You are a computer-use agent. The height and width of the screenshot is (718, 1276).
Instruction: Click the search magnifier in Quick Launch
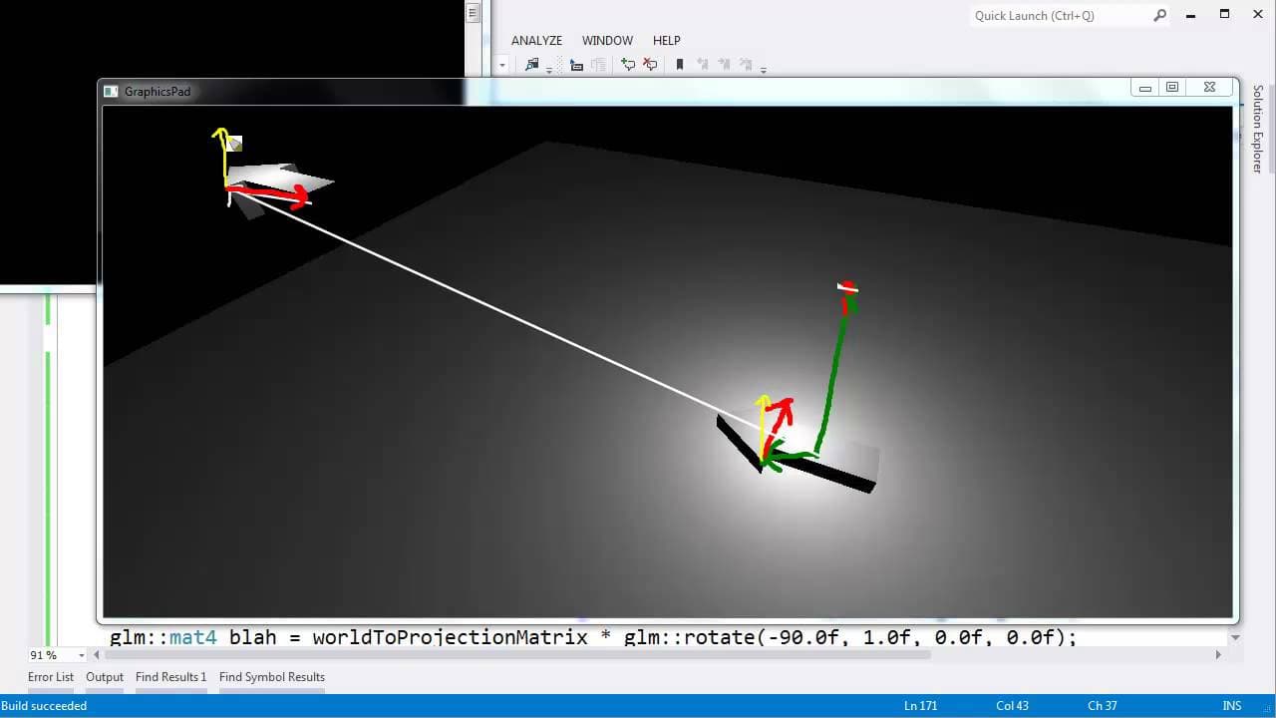click(x=1159, y=15)
